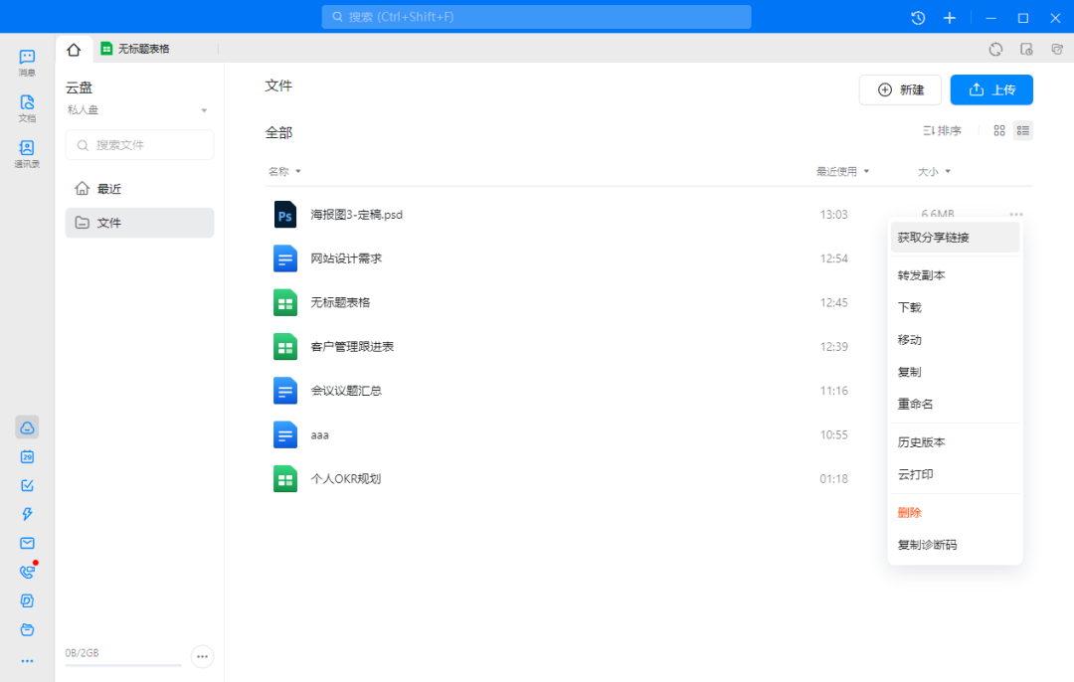This screenshot has width=1074, height=682.
Task: Select the file 网站设计需求
Action: 346,258
